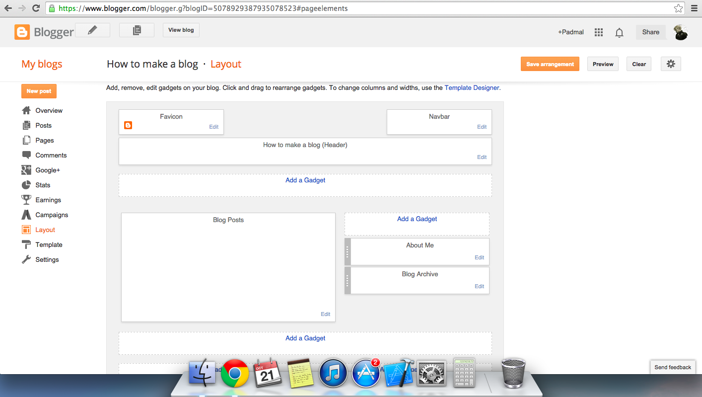Go to Settings in the sidebar

tap(40, 260)
